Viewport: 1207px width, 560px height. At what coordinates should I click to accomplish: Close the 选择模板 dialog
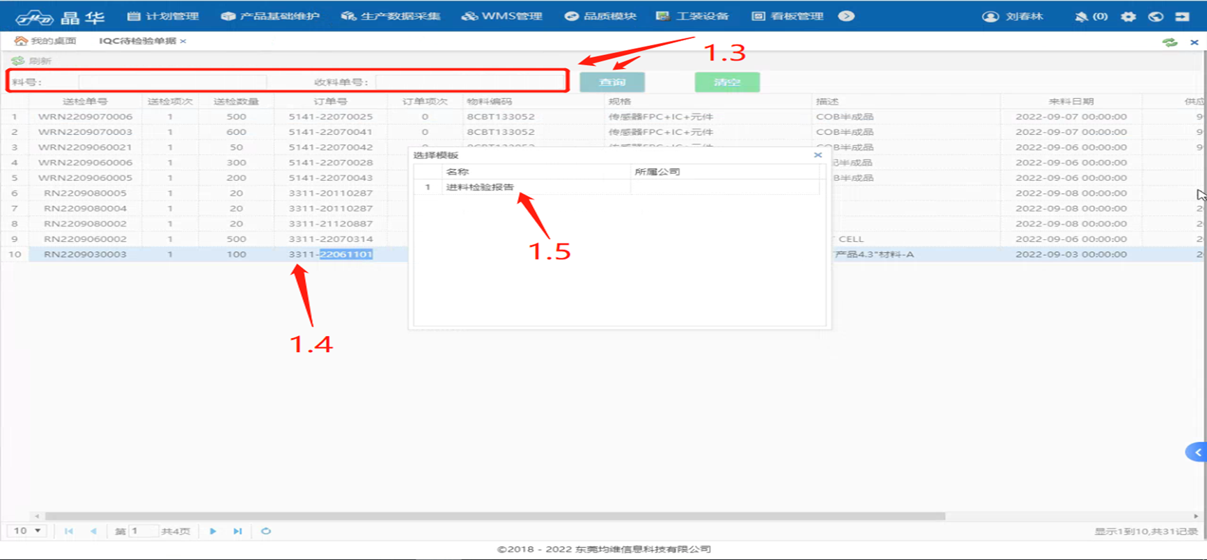pyautogui.click(x=818, y=155)
